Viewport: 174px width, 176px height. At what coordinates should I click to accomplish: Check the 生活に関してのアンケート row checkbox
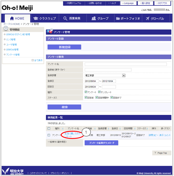(49, 135)
